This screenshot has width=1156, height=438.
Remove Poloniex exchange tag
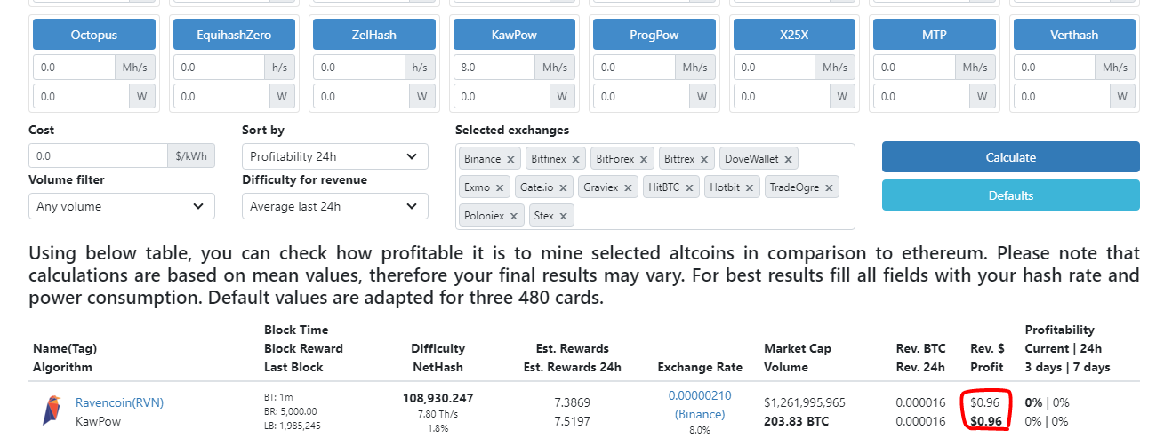coord(515,216)
